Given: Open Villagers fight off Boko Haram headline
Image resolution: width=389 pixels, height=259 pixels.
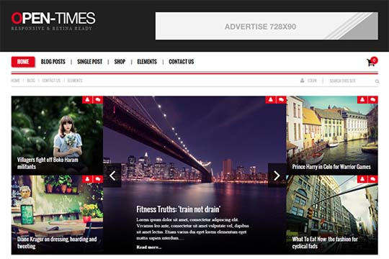Looking at the screenshot, I should pos(48,163).
